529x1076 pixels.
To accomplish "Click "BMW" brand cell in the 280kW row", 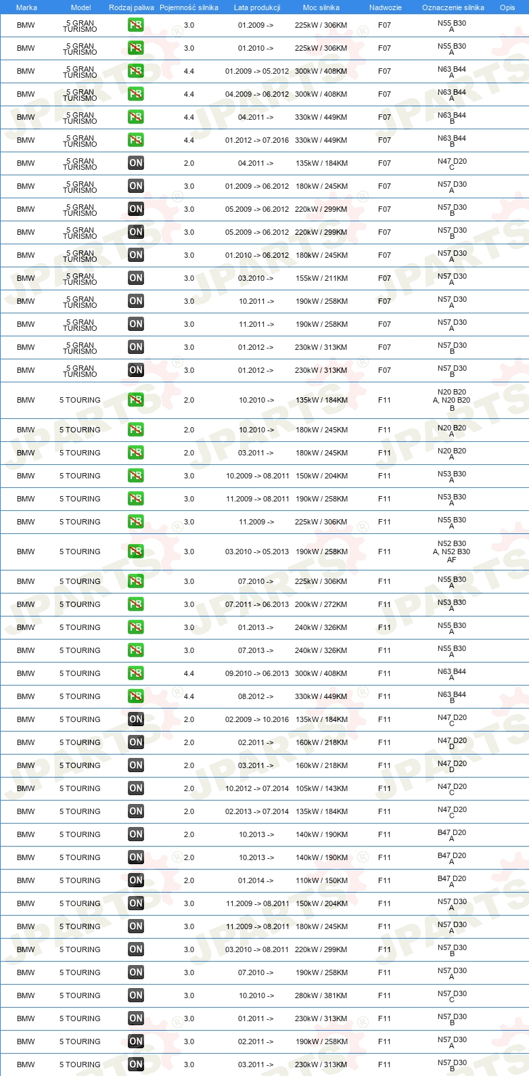I will 26,995.
